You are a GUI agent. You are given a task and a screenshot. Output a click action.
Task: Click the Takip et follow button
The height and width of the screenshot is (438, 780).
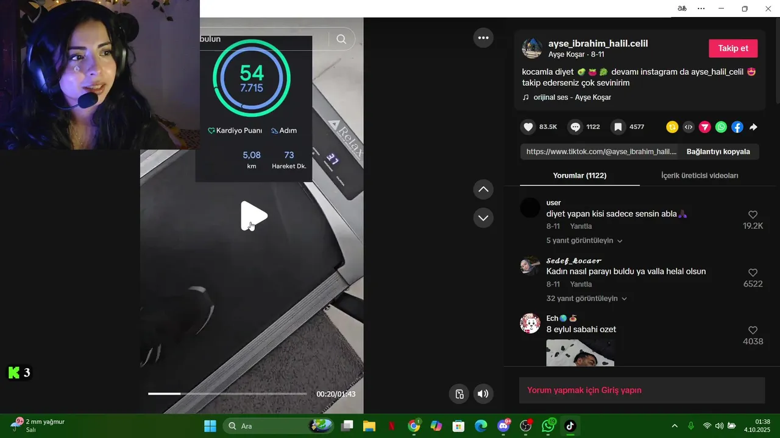coord(733,48)
